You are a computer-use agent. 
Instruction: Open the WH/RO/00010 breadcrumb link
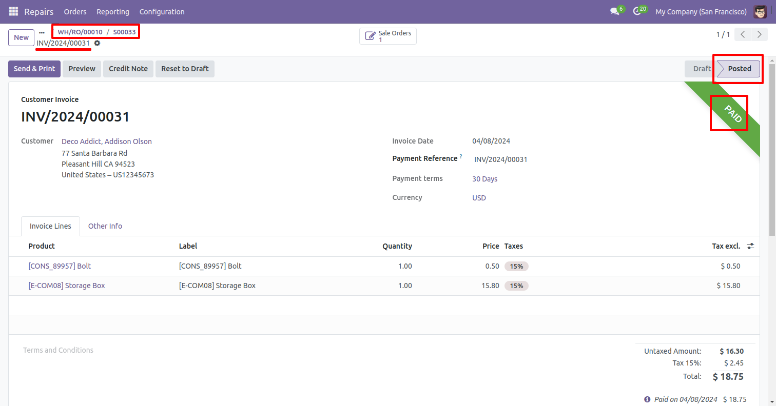pos(80,32)
